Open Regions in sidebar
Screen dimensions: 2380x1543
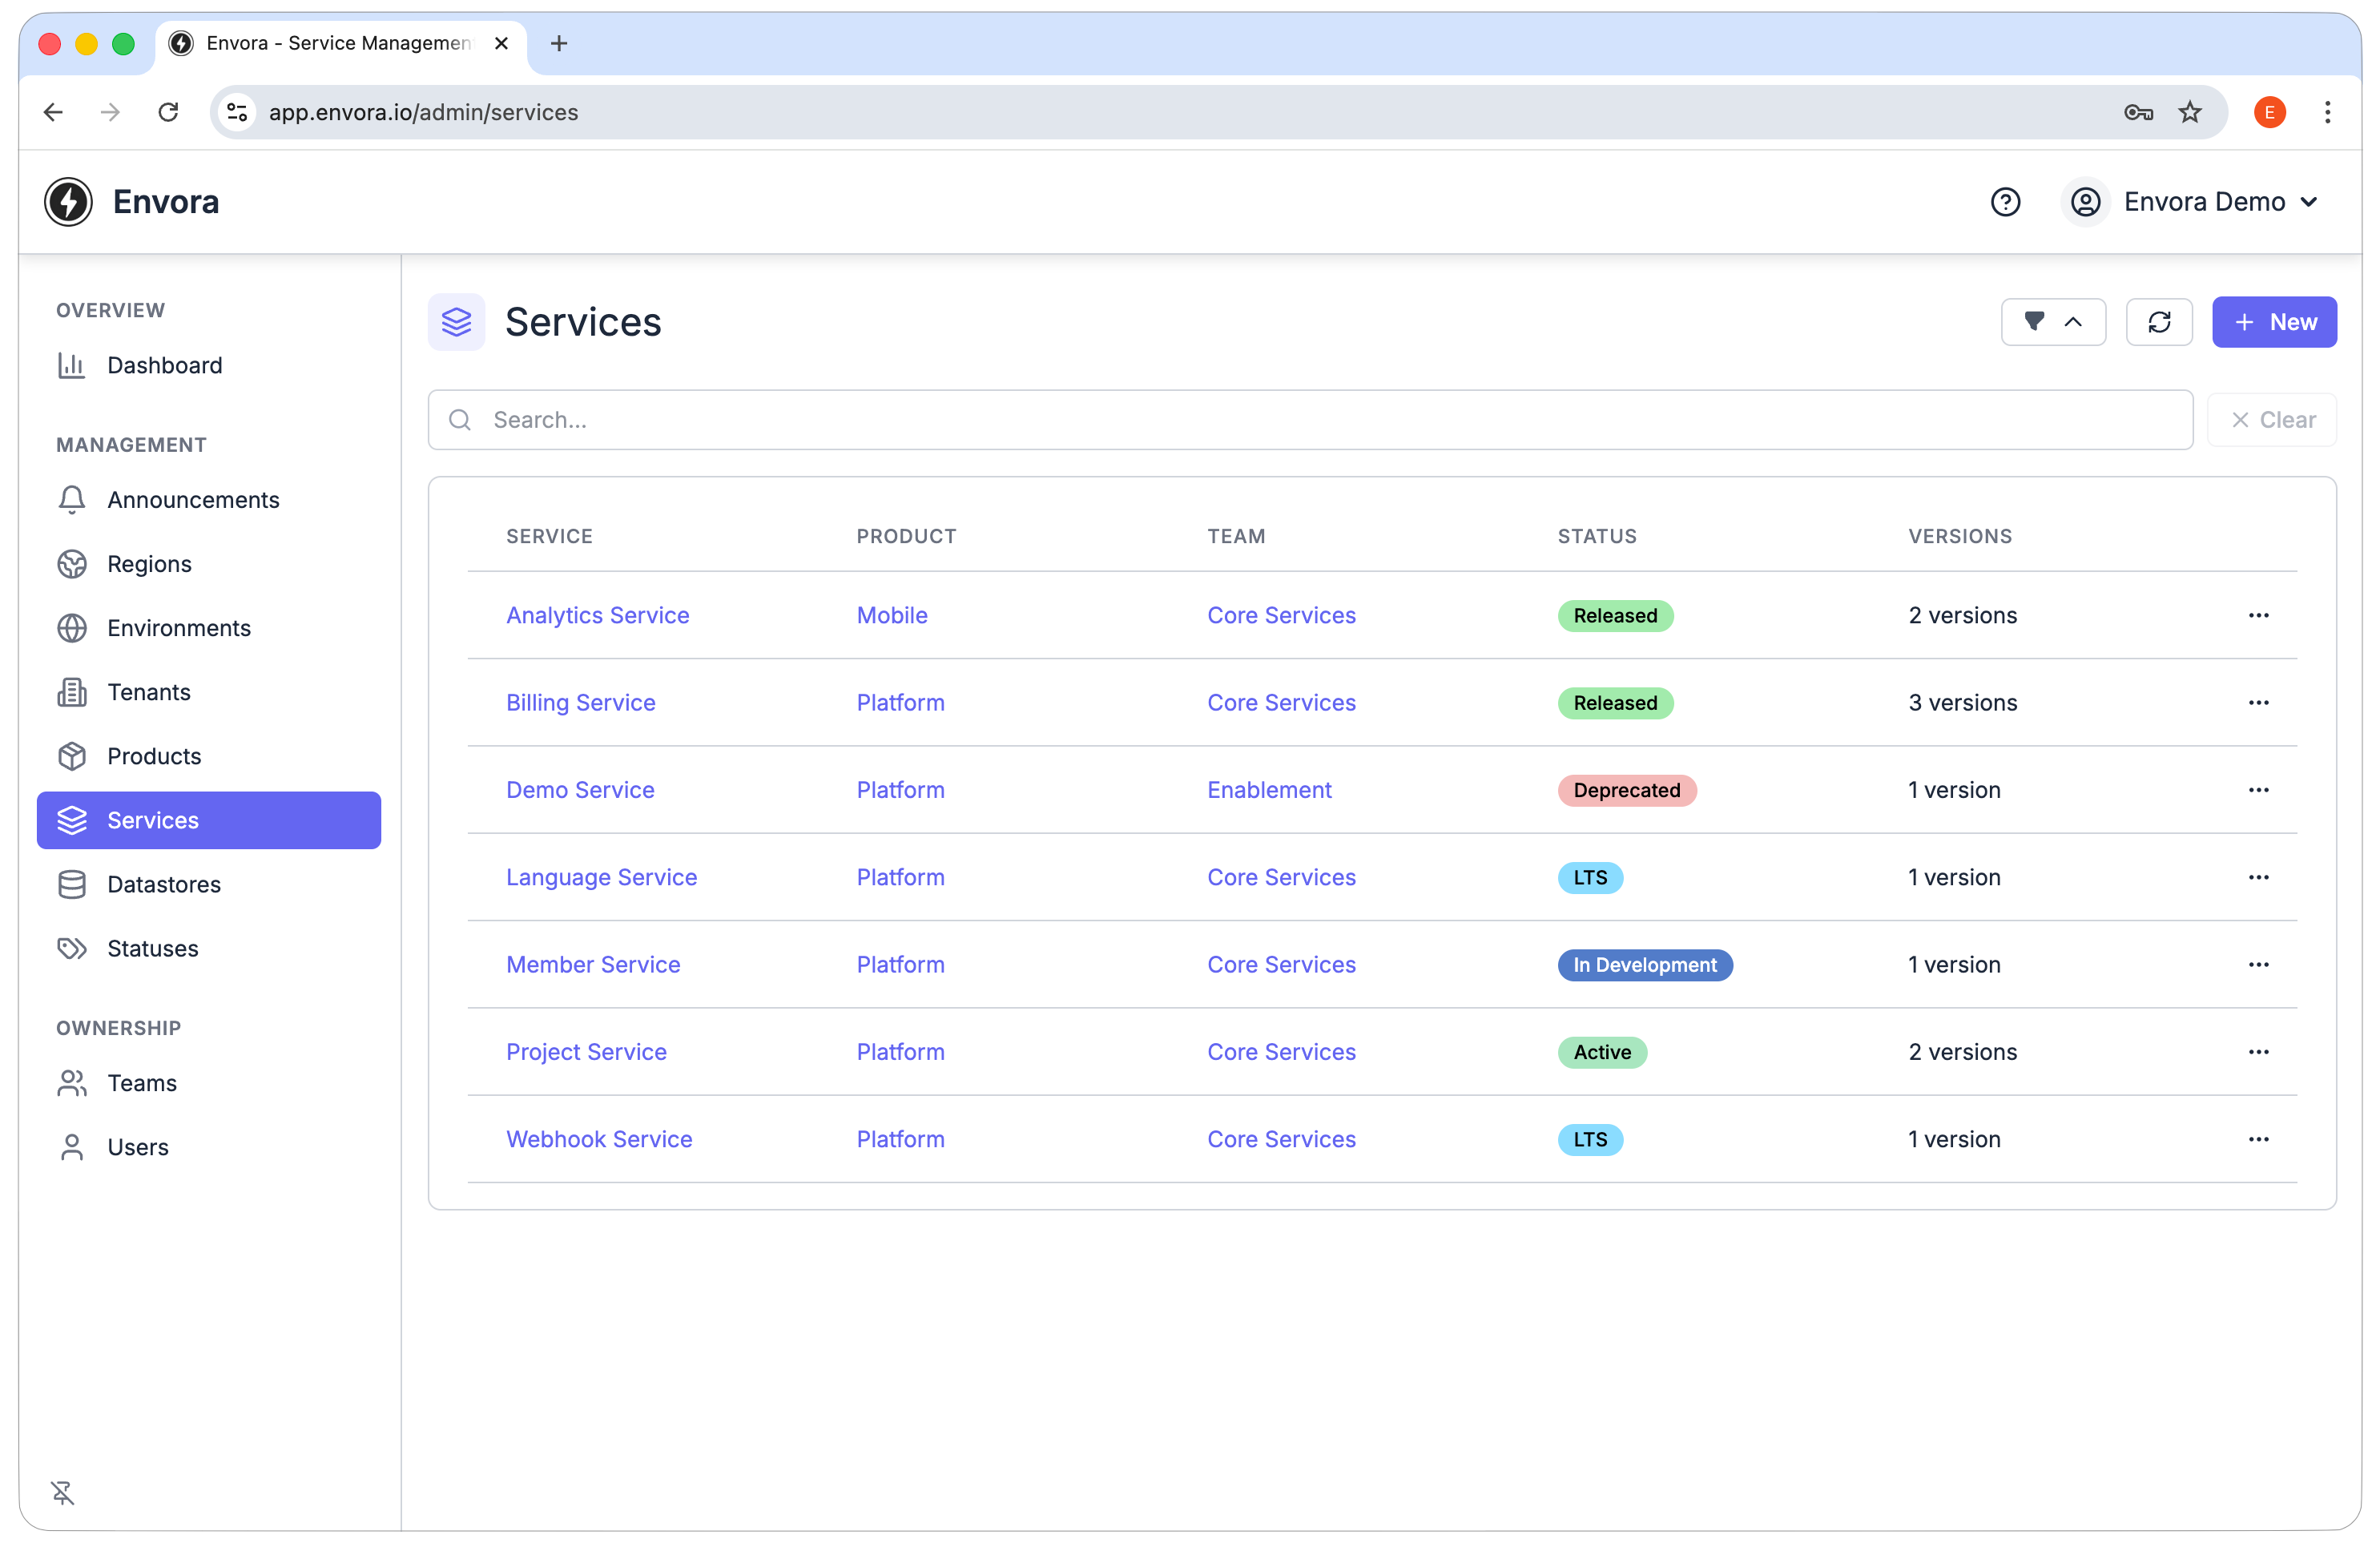tap(209, 564)
